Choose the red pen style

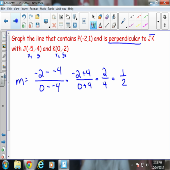tap(138, 17)
